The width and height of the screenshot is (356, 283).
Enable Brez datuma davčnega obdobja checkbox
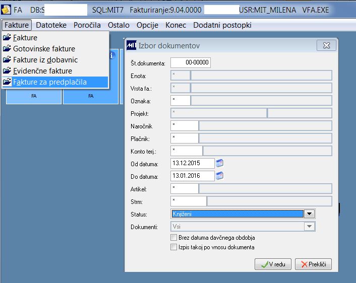(x=173, y=237)
